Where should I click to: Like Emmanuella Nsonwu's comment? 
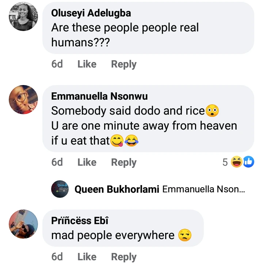click(x=87, y=162)
